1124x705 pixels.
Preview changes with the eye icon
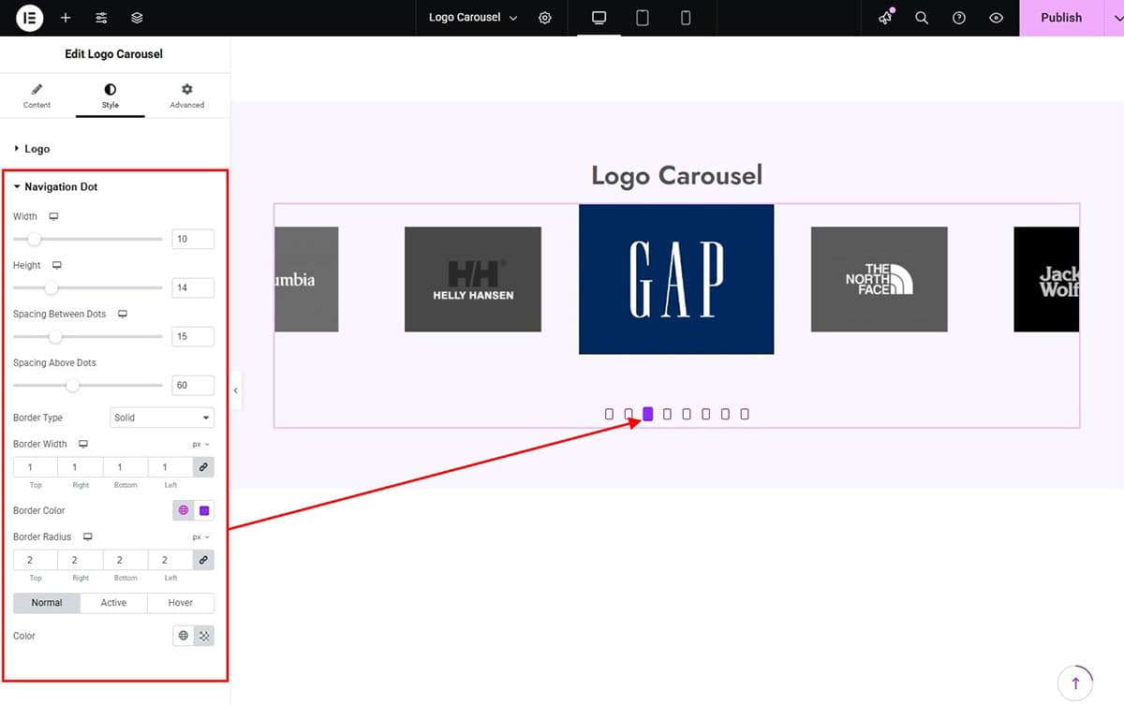coord(997,18)
